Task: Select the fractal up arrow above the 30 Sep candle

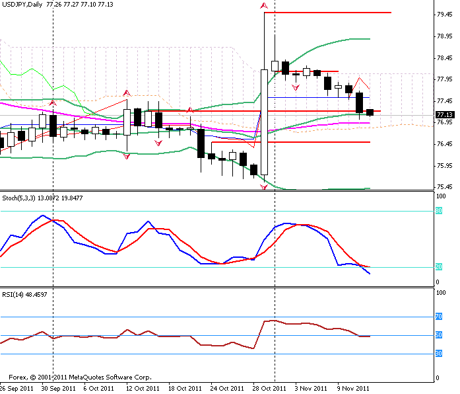Action: click(53, 103)
